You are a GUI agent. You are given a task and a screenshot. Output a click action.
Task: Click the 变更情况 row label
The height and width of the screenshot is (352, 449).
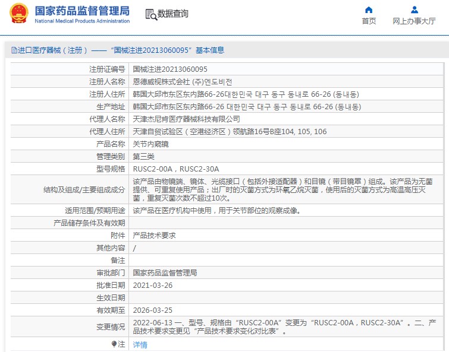pyautogui.click(x=111, y=326)
